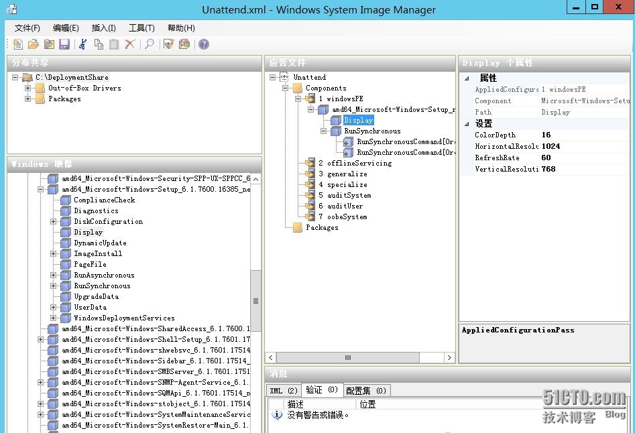The image size is (635, 433).
Task: Collapse the Unattend root node
Action: (x=272, y=77)
